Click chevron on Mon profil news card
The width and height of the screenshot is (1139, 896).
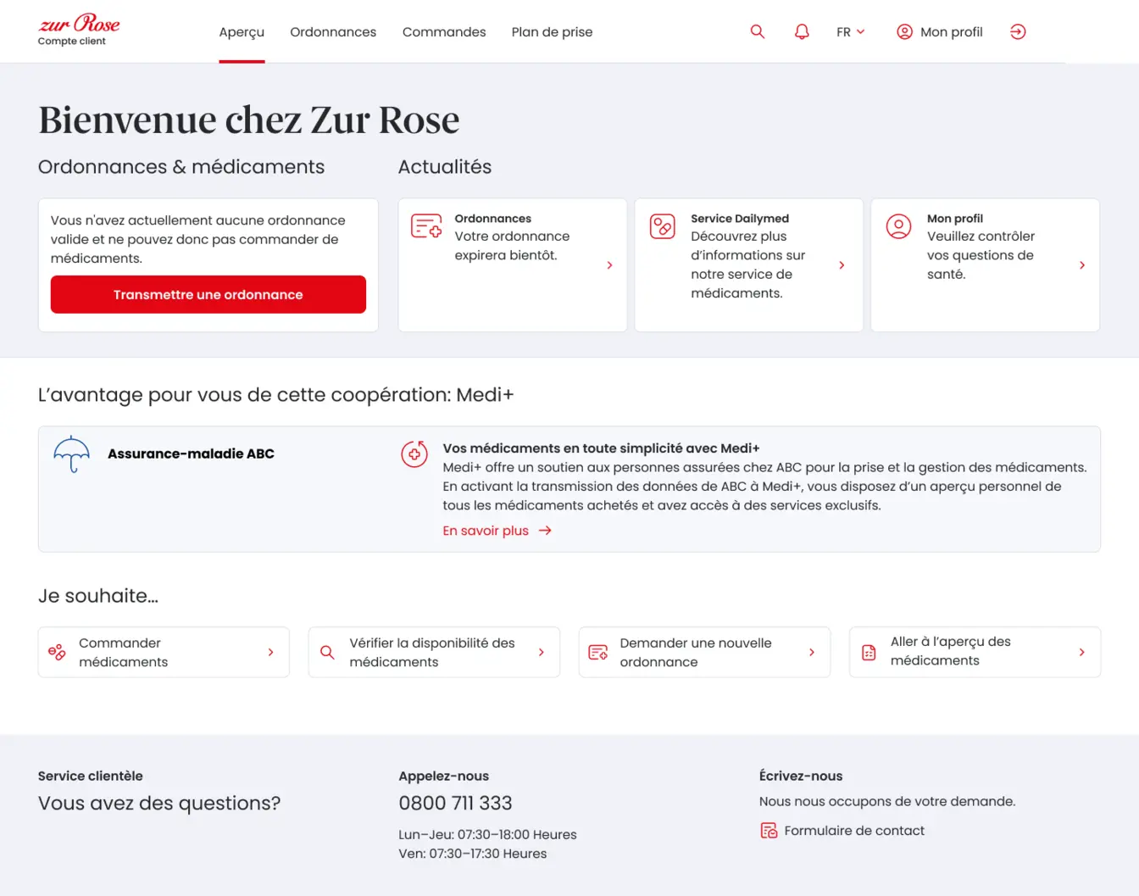(x=1082, y=265)
